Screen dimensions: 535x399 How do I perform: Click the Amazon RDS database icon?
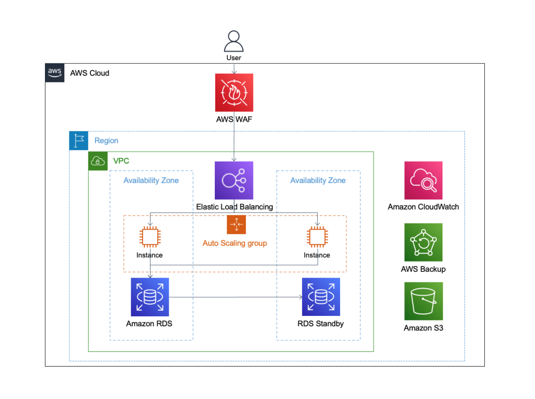pos(150,297)
